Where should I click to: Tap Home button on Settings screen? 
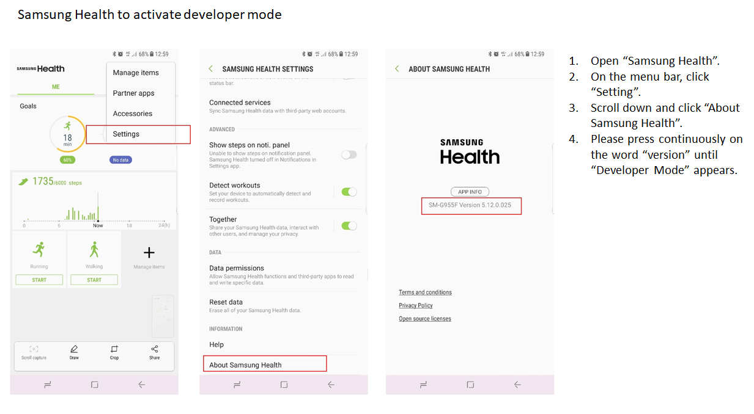pyautogui.click(x=284, y=385)
